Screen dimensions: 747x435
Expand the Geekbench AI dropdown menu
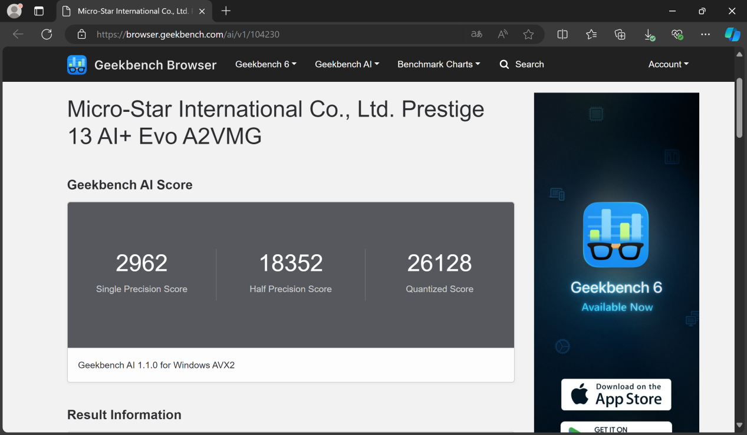[347, 64]
